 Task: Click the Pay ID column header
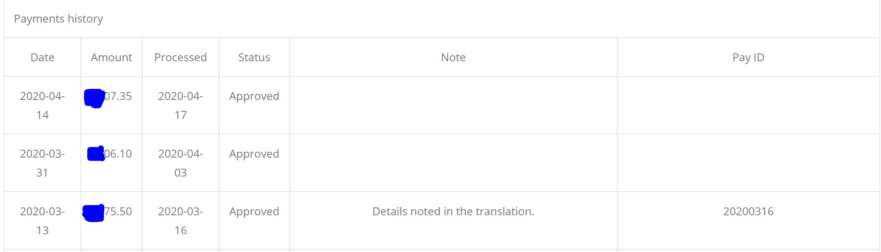coord(748,57)
